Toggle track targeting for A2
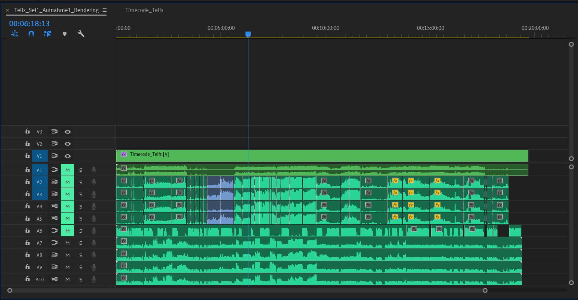Image resolution: width=578 pixels, height=300 pixels. 40,182
